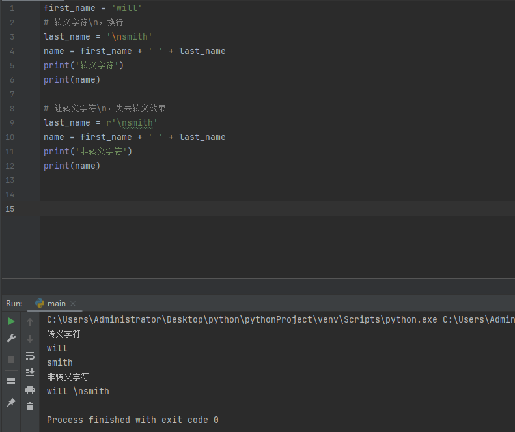Click the Down the stack trace arrow
This screenshot has height=432, width=515.
[30, 339]
